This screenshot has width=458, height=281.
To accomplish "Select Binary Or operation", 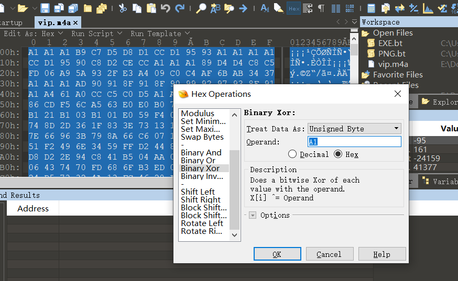I will 198,161.
